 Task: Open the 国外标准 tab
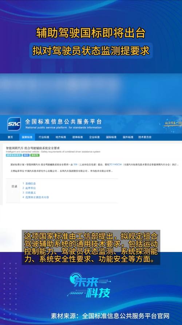click(128, 137)
